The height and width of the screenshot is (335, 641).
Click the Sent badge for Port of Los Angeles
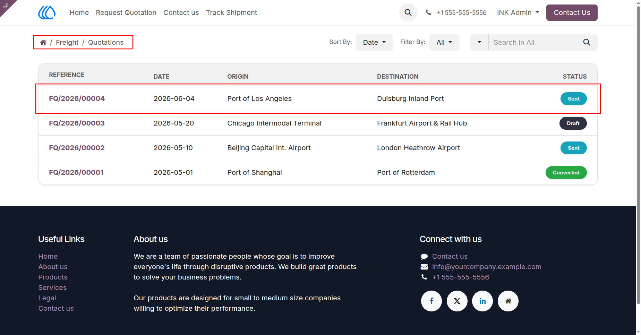pyautogui.click(x=574, y=98)
